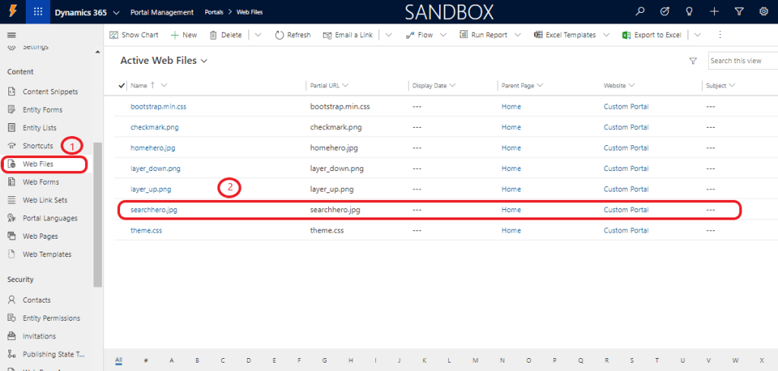Collapse the sidebar using hamburger icon
778x371 pixels.
[11, 35]
